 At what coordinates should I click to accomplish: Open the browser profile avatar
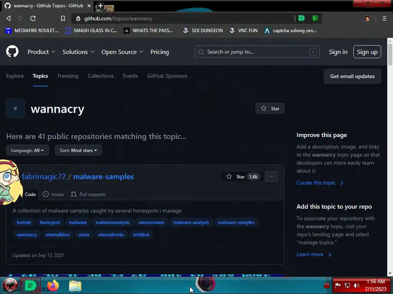pyautogui.click(x=367, y=18)
